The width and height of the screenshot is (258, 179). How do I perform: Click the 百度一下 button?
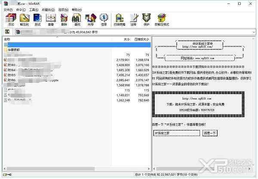[210, 133]
